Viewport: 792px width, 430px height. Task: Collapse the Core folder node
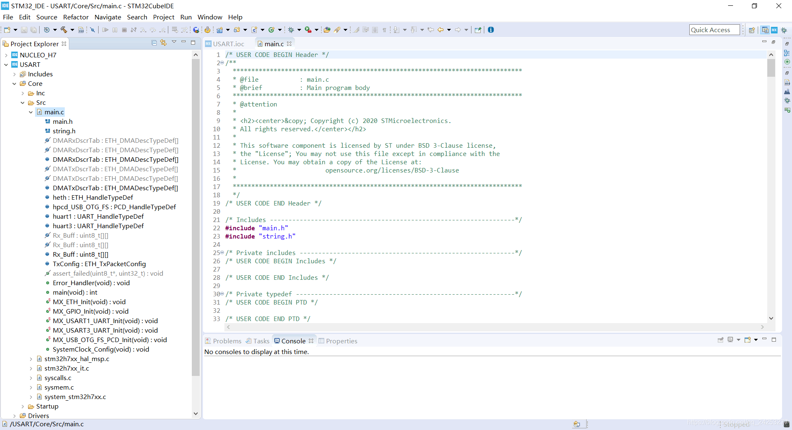pyautogui.click(x=14, y=84)
